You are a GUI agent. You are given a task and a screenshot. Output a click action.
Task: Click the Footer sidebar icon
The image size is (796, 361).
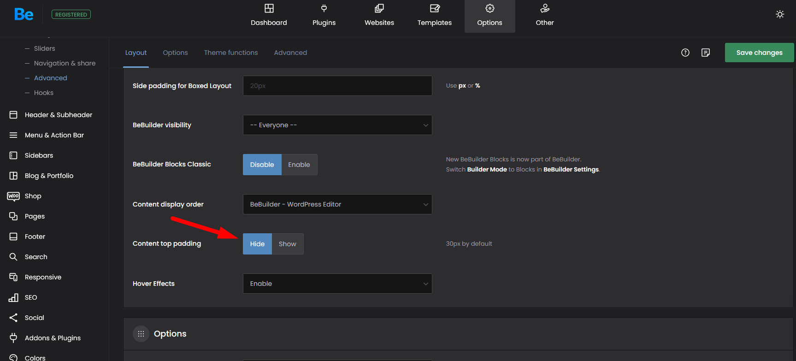point(13,237)
